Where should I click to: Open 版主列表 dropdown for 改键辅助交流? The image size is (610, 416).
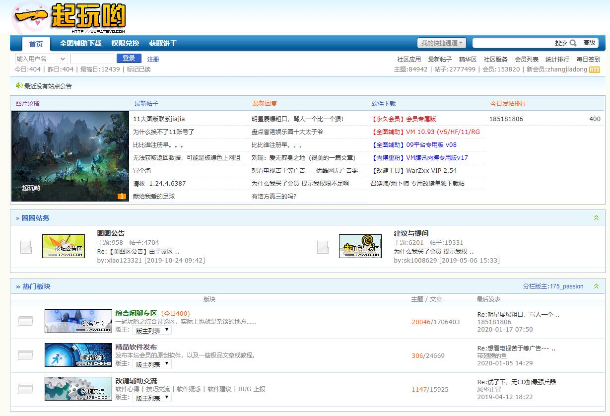pos(152,398)
